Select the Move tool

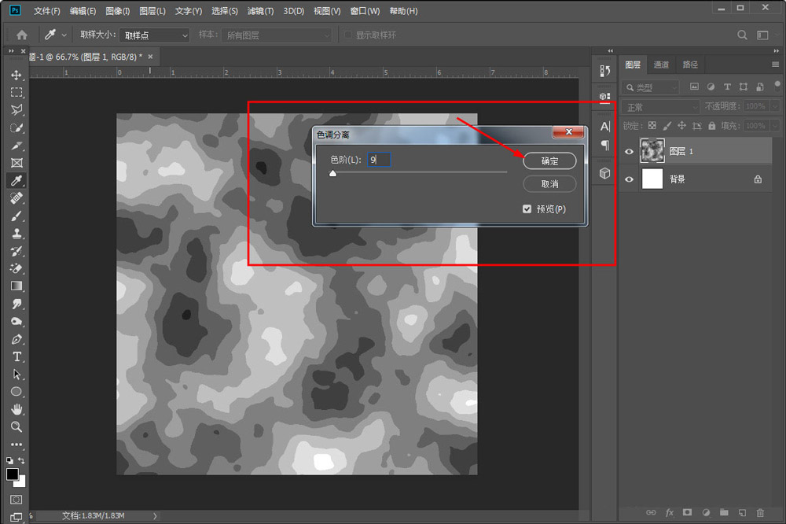17,75
